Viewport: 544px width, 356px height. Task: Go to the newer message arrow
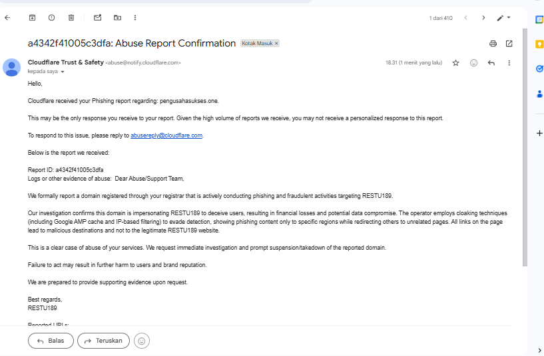466,18
